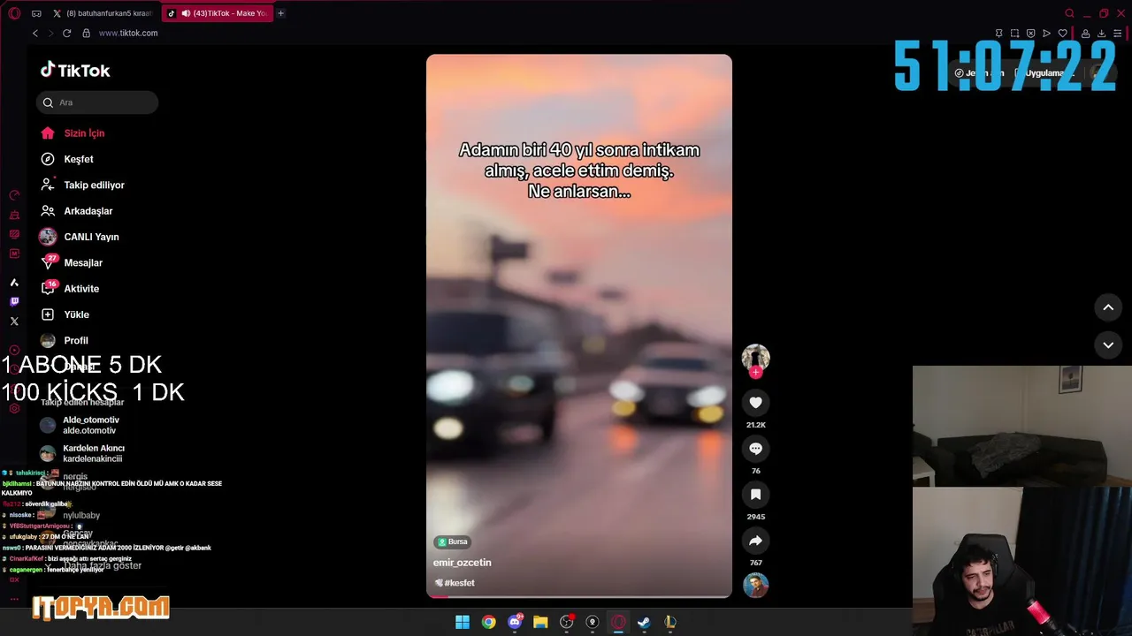Image resolution: width=1132 pixels, height=636 pixels.
Task: Select the TikTok - Make Your Day tab
Action: pos(218,13)
